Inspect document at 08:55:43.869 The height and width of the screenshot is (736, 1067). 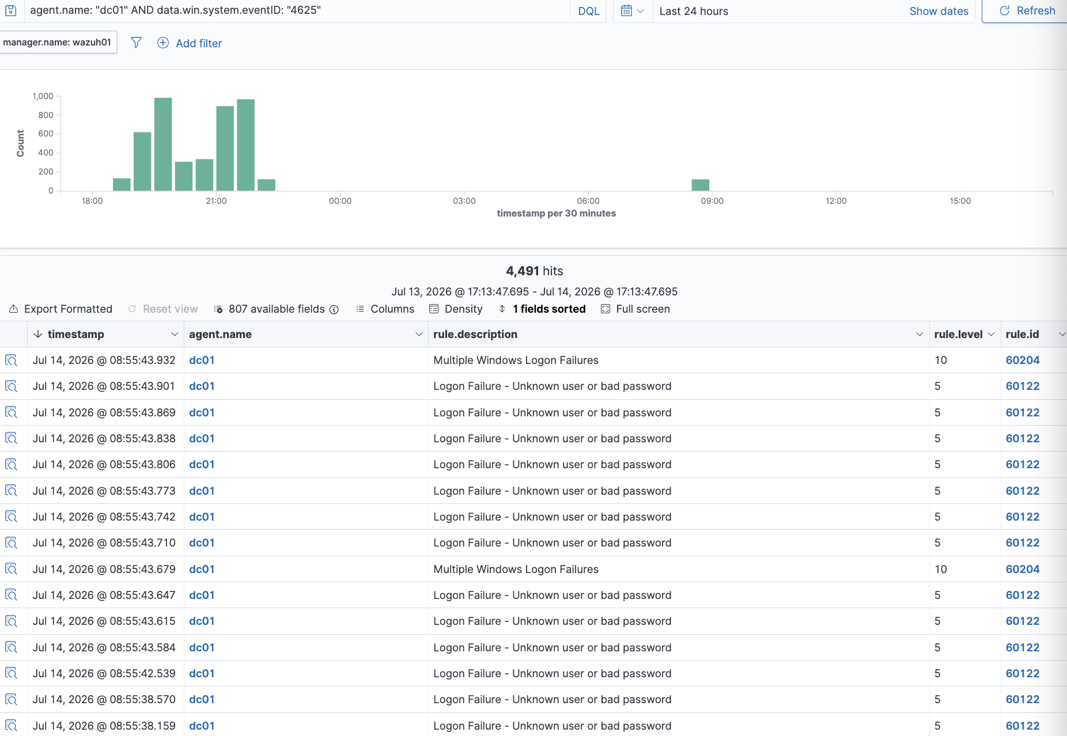pos(11,412)
